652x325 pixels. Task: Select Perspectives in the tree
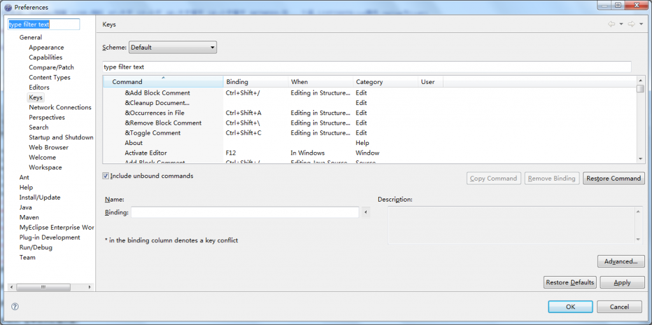(x=47, y=117)
